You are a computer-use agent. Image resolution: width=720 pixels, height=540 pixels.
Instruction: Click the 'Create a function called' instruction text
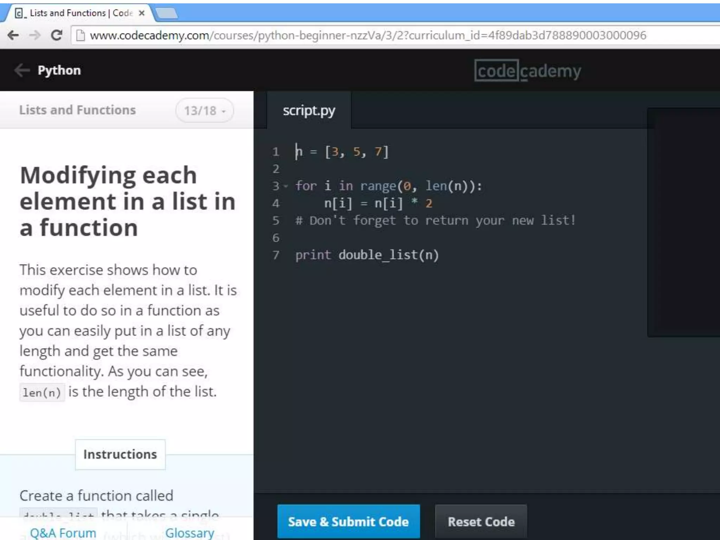(x=96, y=496)
